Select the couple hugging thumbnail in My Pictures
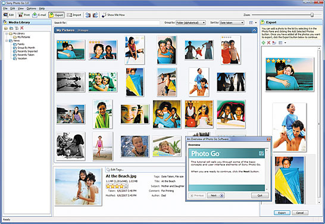 pyautogui.click(x=71, y=50)
